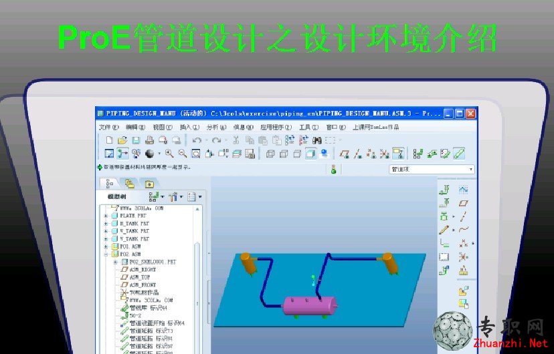The width and height of the screenshot is (554, 354).
Task: Click the assemble component icon
Action: (x=463, y=291)
